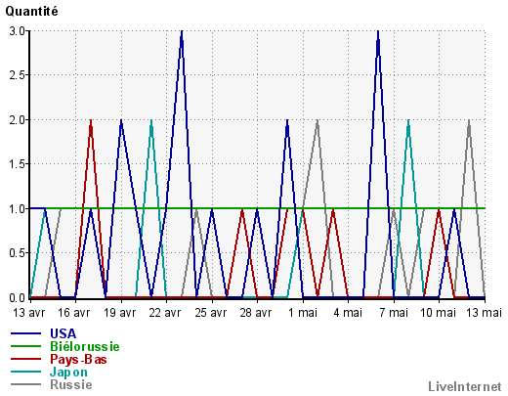508x396 pixels.
Task: Click the green Biélorussie legend line swatch
Action: click(x=26, y=346)
